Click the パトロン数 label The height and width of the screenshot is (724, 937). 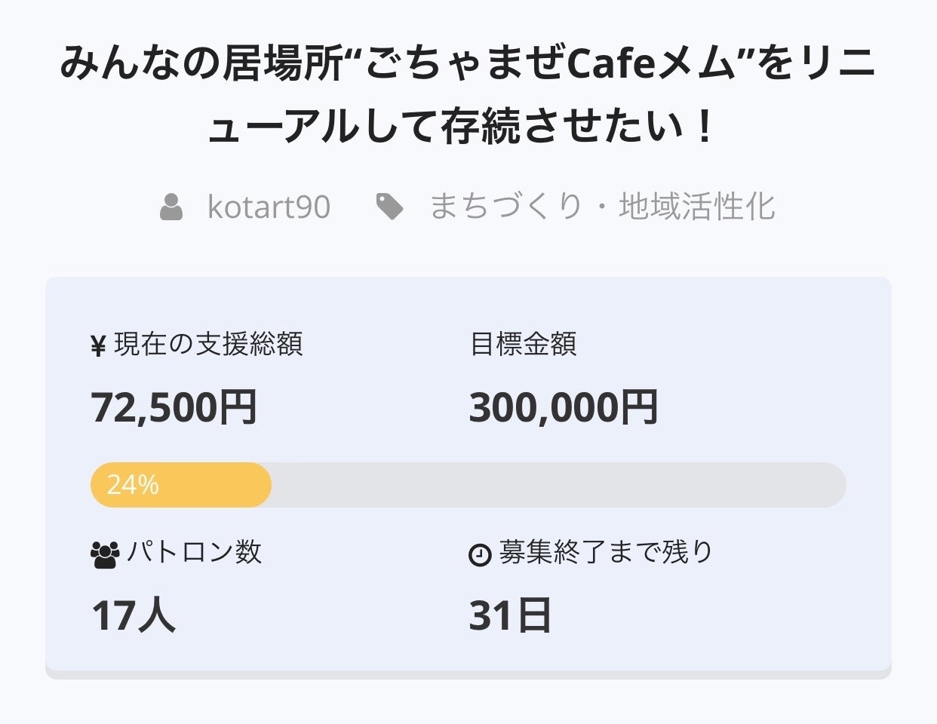pyautogui.click(x=194, y=553)
